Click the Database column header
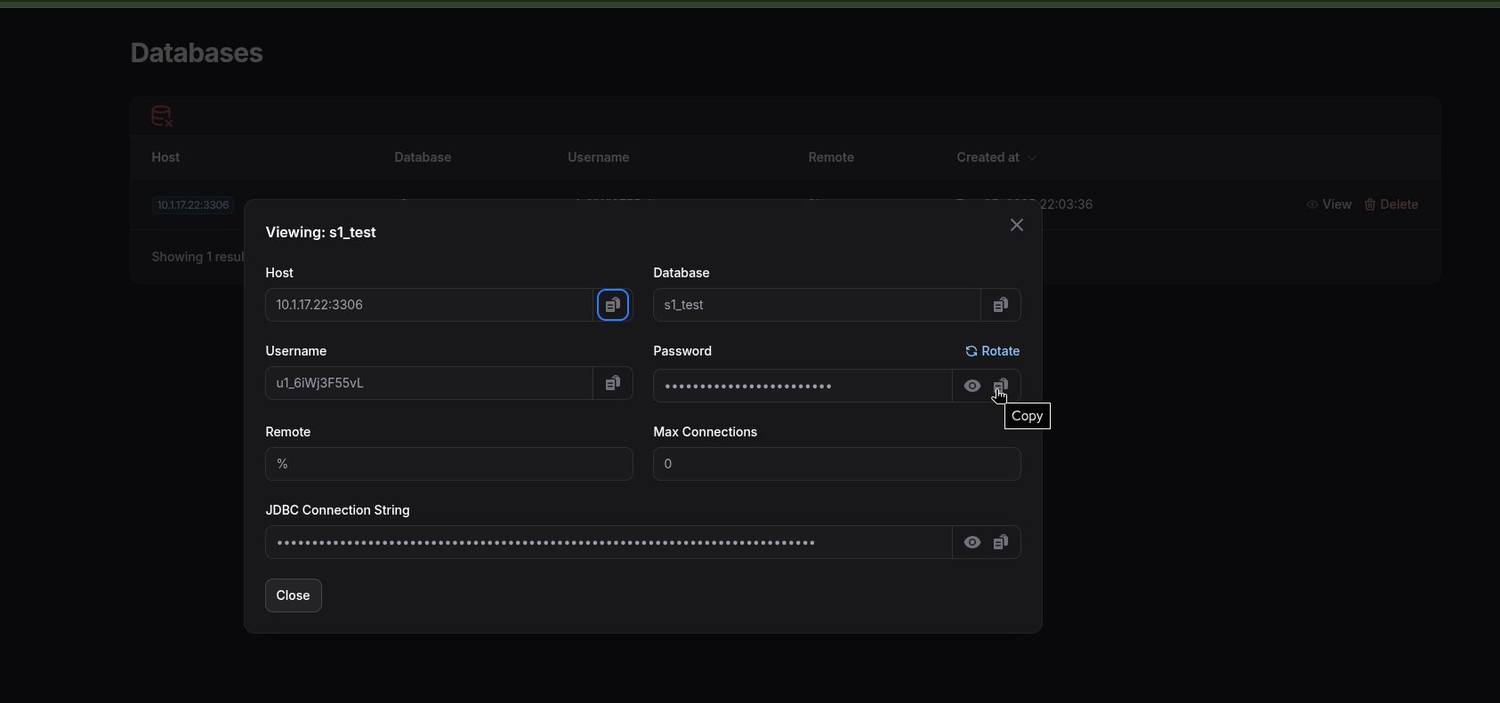The image size is (1500, 703). (423, 157)
